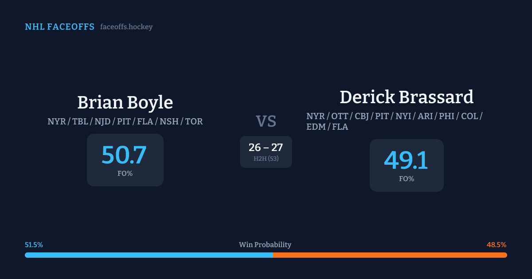This screenshot has height=279, width=532.
Task: Click the FO% label under 50.7
Action: 125,174
